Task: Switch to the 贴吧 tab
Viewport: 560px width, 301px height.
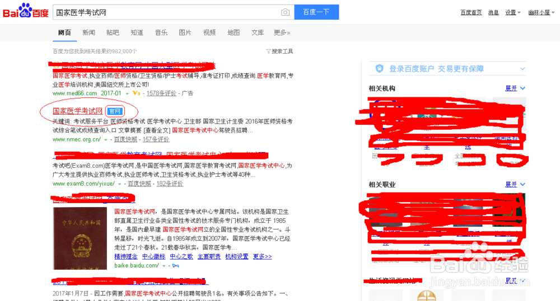Action: tap(113, 32)
